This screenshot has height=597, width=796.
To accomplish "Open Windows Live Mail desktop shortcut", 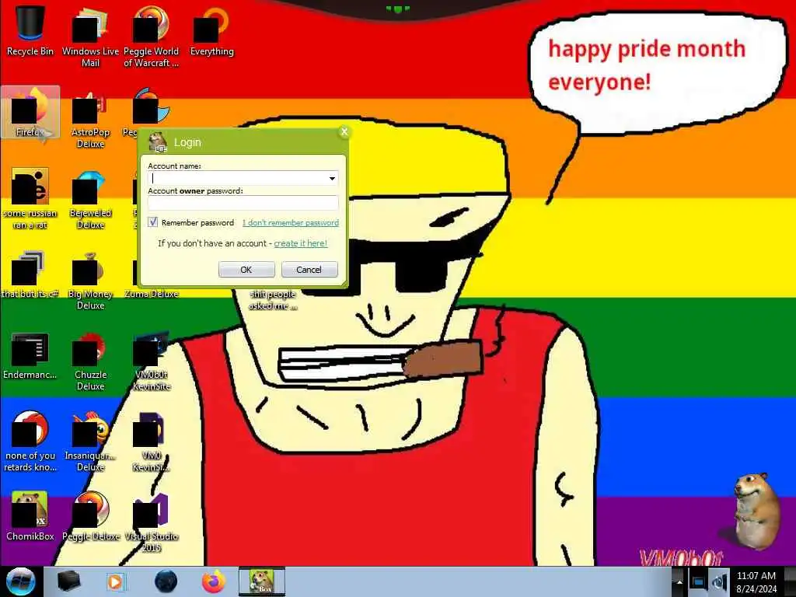I will tap(90, 37).
